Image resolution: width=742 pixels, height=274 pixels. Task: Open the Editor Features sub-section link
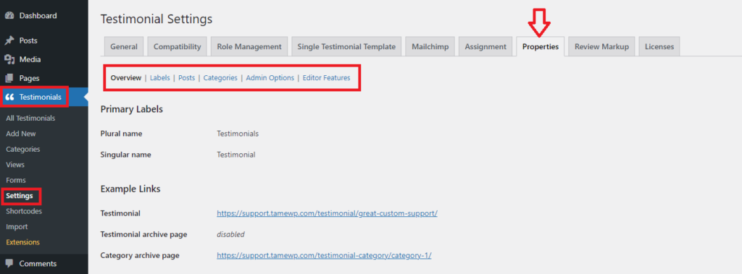pyautogui.click(x=327, y=78)
